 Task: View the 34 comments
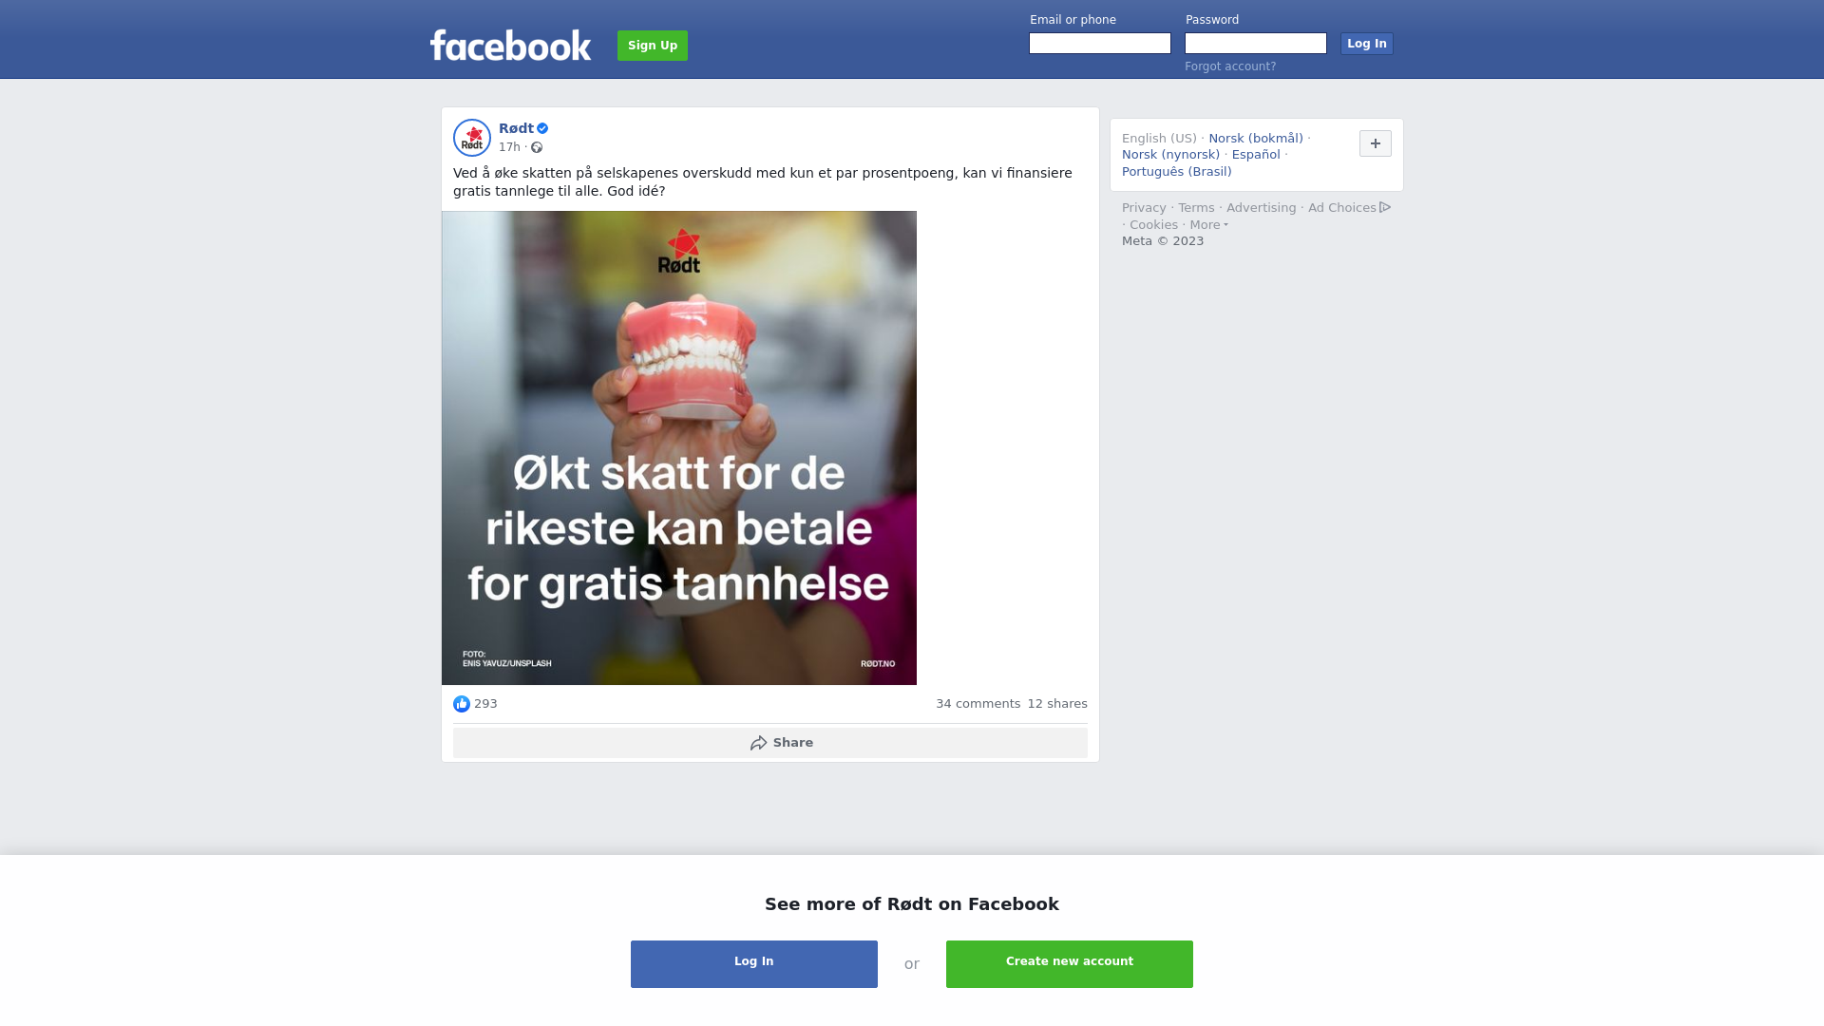point(978,704)
